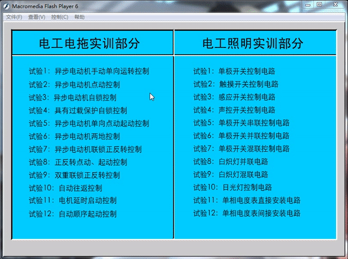Minimize the Flash Player window
The height and width of the screenshot is (259, 348).
click(307, 5)
